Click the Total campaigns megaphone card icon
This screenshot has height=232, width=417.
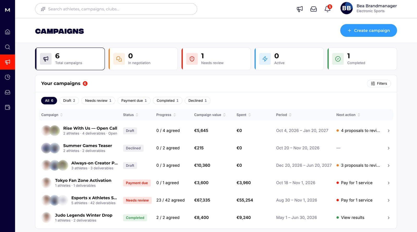46,59
